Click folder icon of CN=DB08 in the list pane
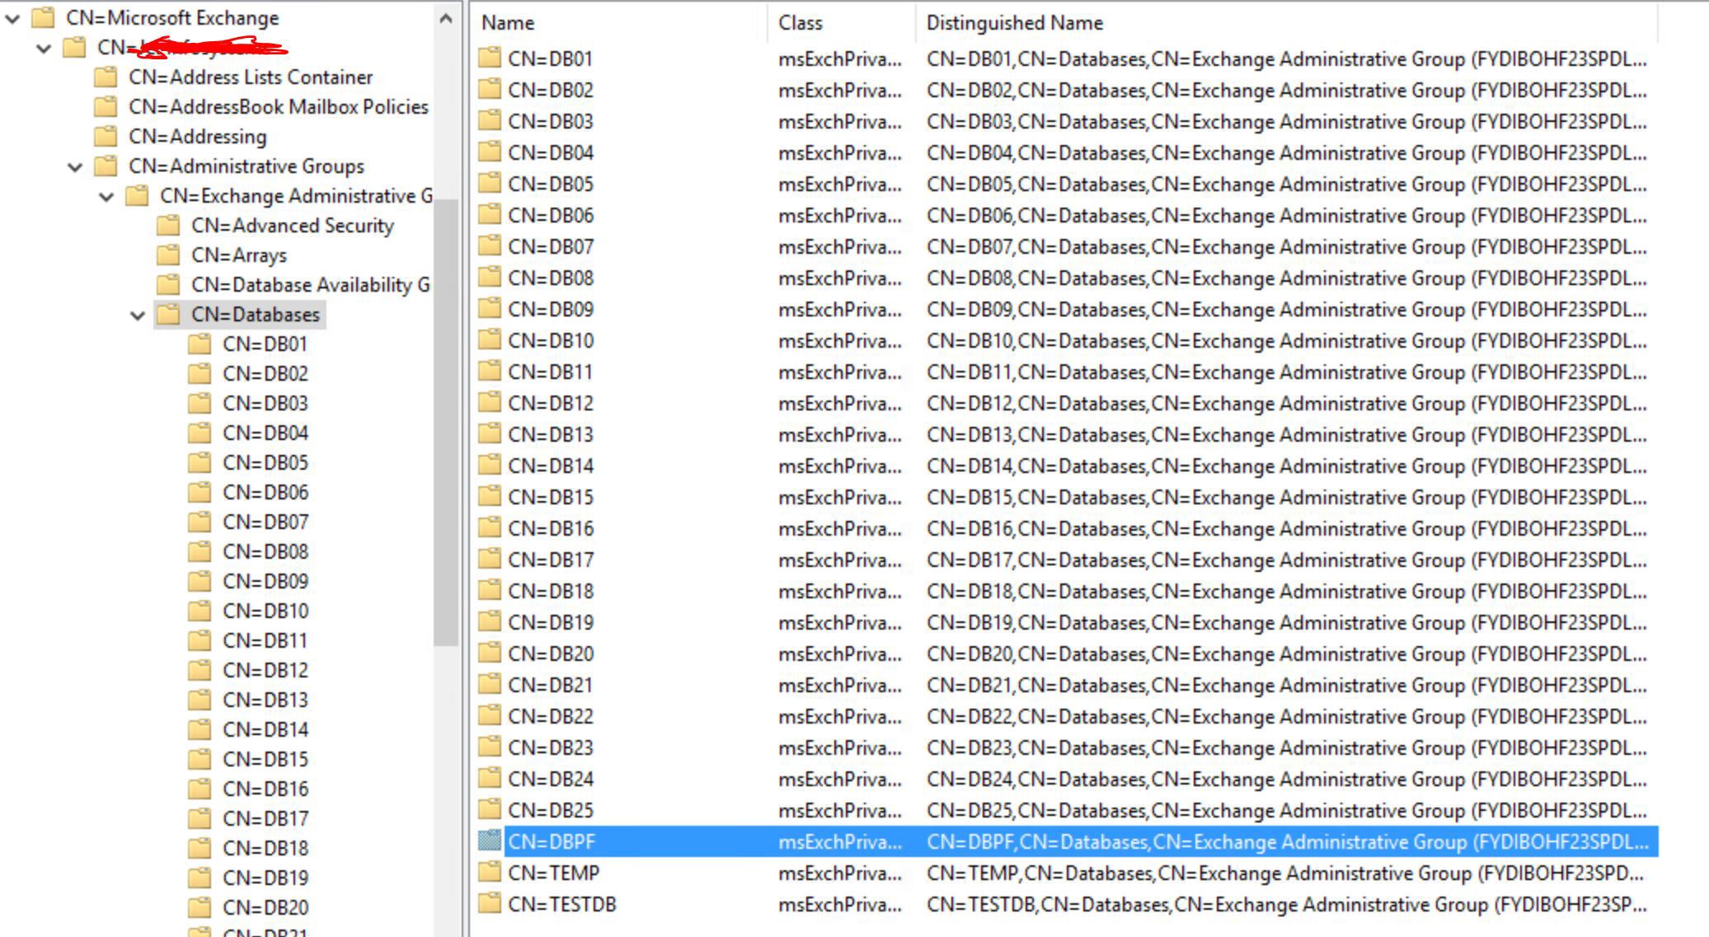1709x937 pixels. 490,277
